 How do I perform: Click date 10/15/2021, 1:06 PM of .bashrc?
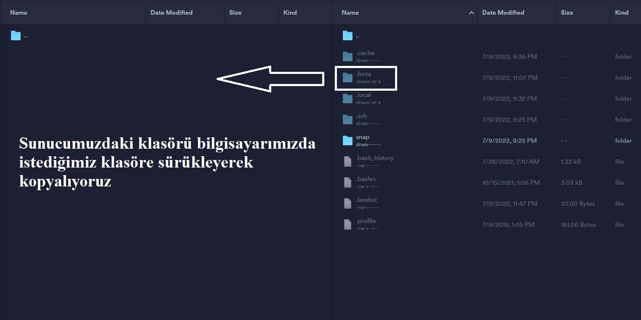[x=511, y=183]
